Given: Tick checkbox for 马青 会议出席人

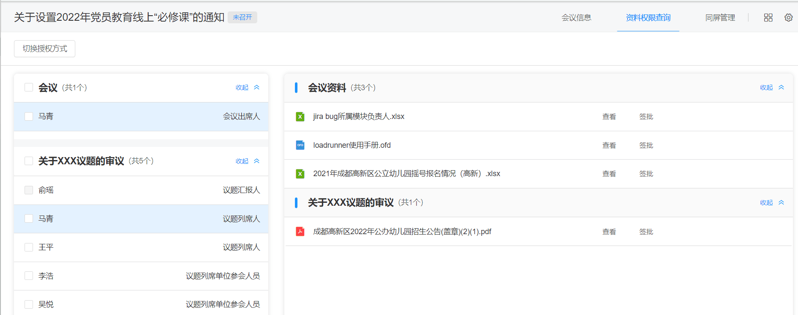Looking at the screenshot, I should click(x=29, y=116).
